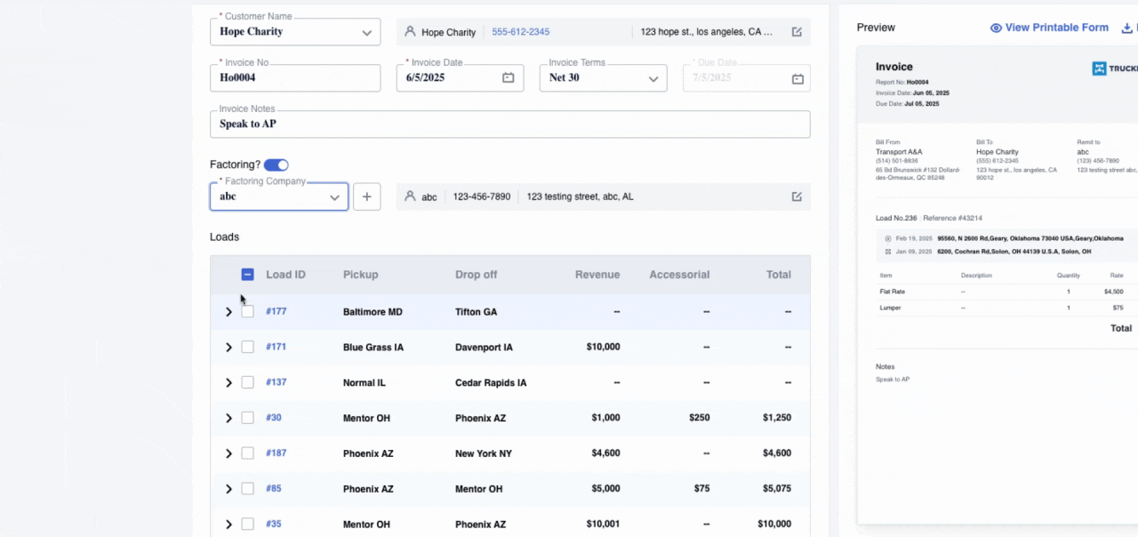
Task: Select the checkbox for load #30
Action: [x=248, y=418]
